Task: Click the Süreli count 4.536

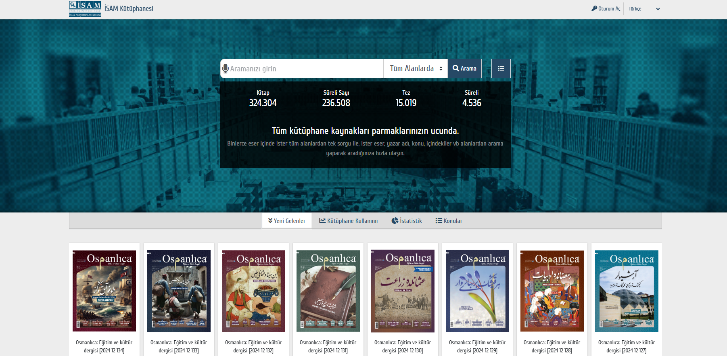Action: tap(472, 103)
